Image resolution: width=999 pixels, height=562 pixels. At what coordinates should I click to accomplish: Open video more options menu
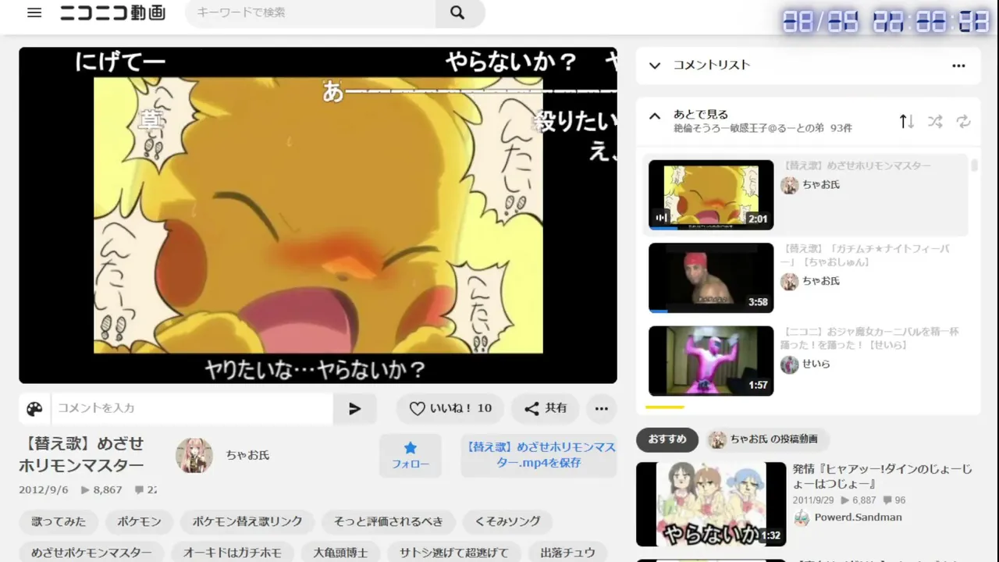click(601, 408)
